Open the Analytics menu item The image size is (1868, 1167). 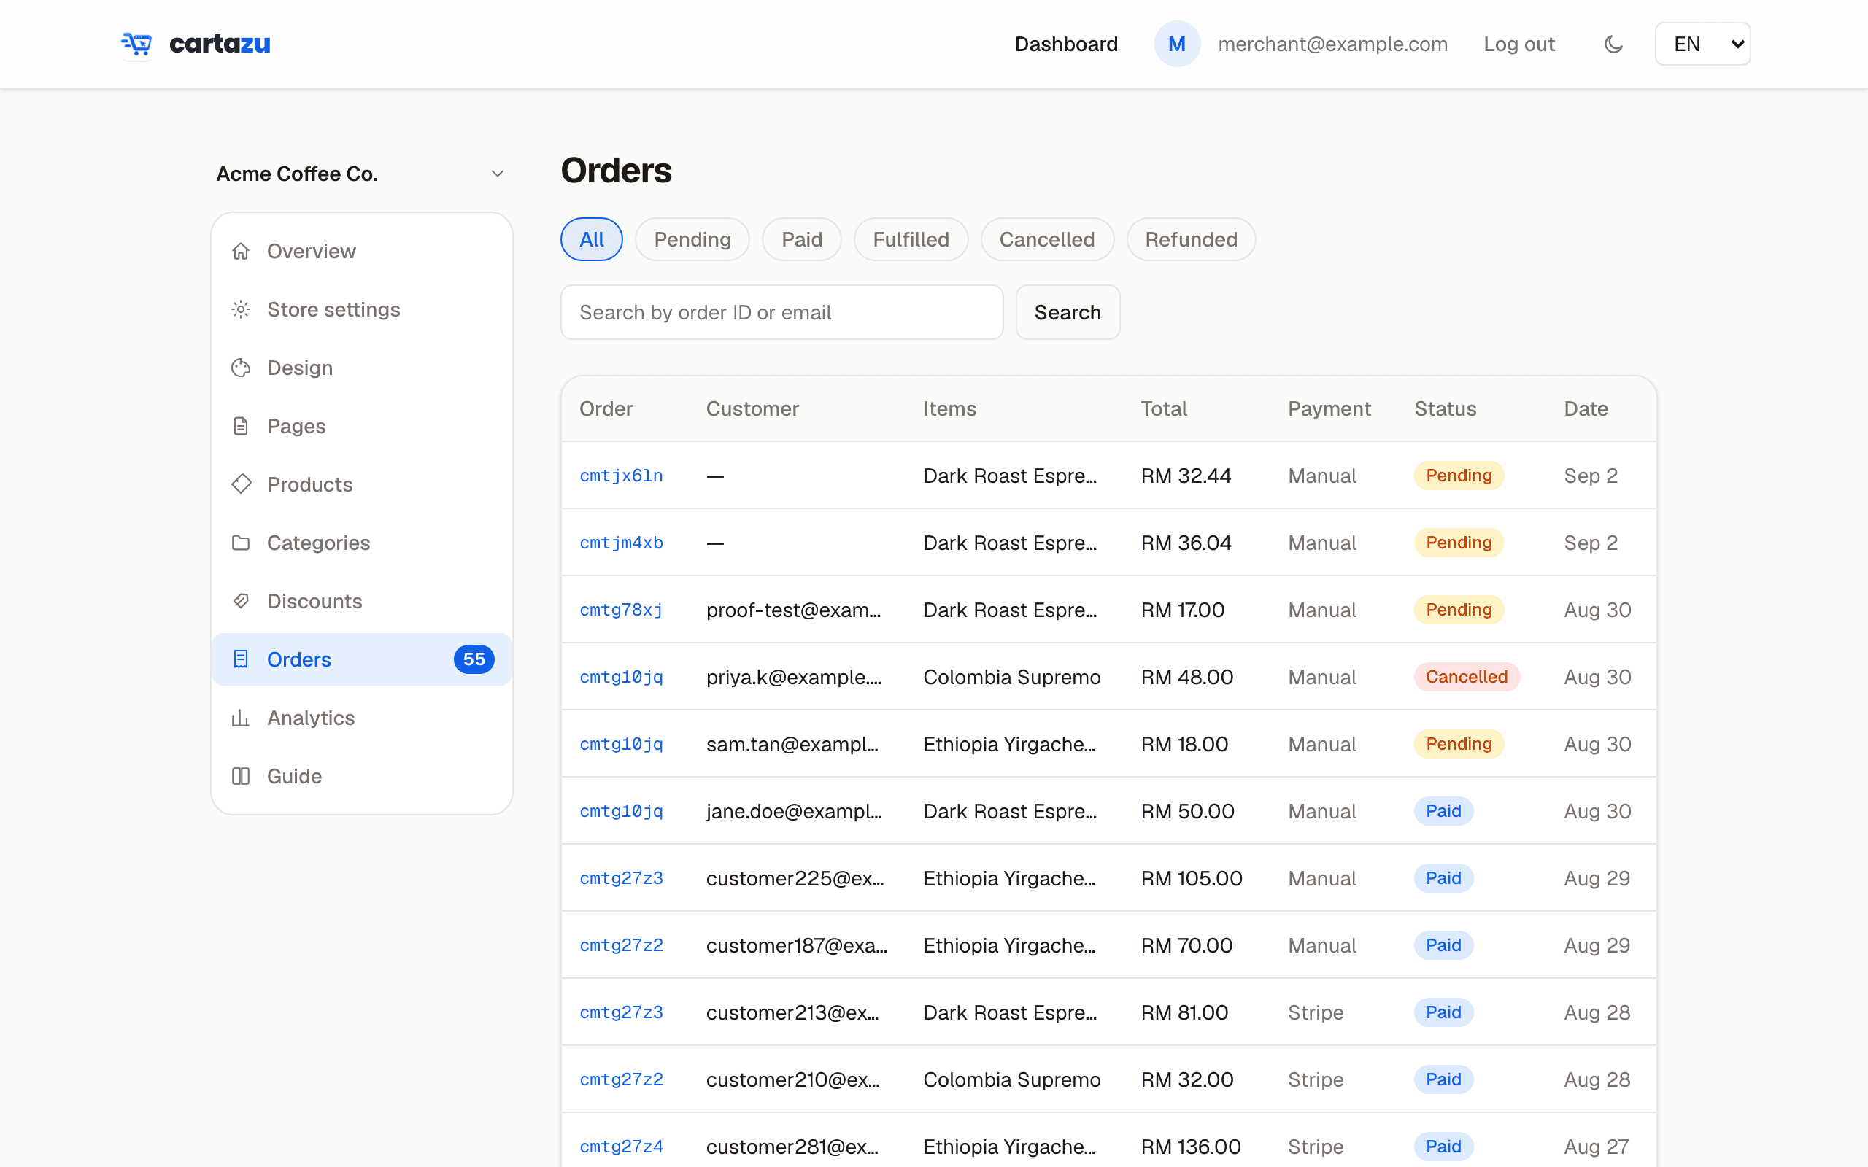coord(362,718)
